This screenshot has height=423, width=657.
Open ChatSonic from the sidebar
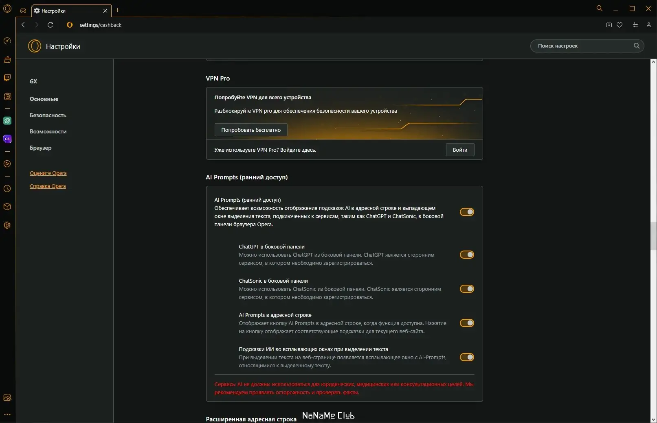7,139
